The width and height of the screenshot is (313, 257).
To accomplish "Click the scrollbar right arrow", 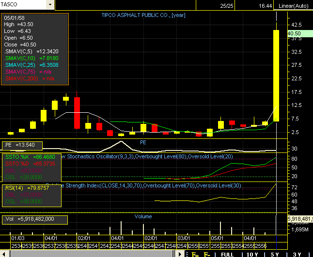I will tap(180, 254).
